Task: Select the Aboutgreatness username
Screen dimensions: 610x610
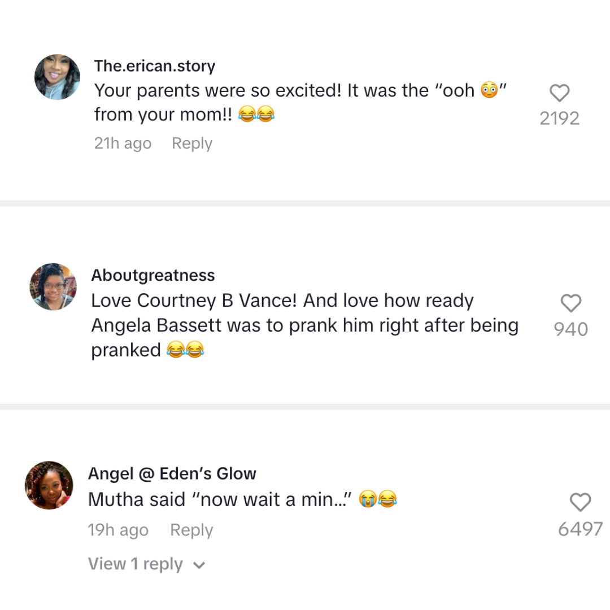Action: coord(152,275)
